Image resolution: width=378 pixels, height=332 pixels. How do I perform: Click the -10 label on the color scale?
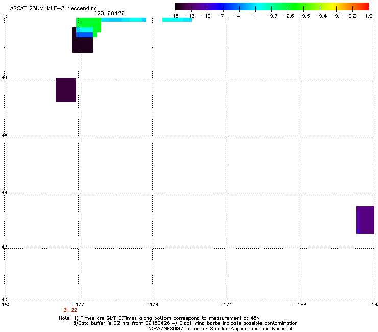206,16
